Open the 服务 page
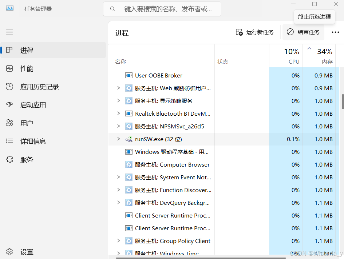 [x=53, y=159]
